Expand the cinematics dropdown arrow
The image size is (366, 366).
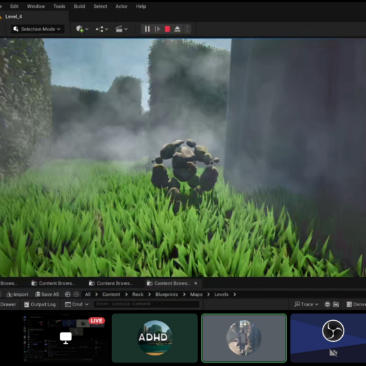[126, 29]
